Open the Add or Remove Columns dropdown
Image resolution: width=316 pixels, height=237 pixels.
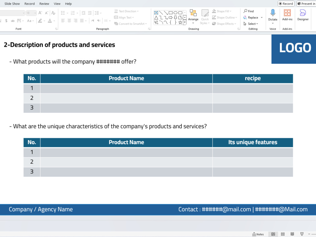pos(107,21)
